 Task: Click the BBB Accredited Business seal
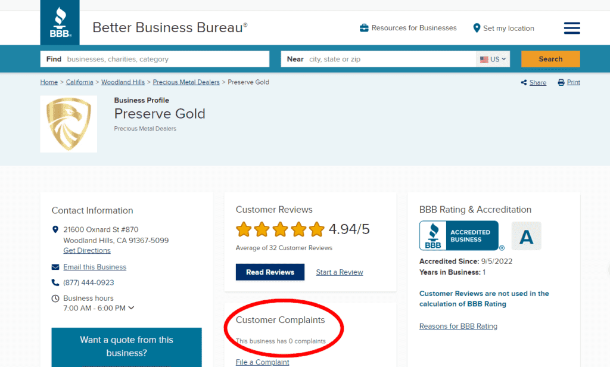(x=459, y=235)
